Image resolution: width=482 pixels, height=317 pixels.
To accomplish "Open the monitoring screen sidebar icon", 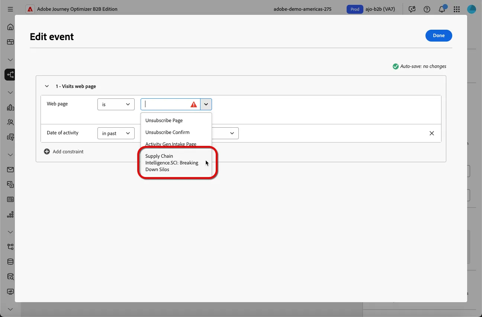I will [x=10, y=292].
